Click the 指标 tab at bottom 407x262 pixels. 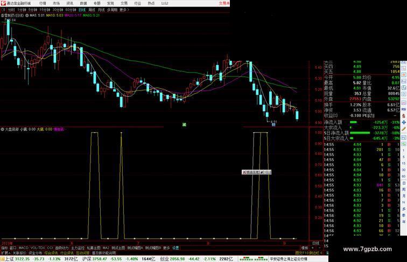pos(4,248)
